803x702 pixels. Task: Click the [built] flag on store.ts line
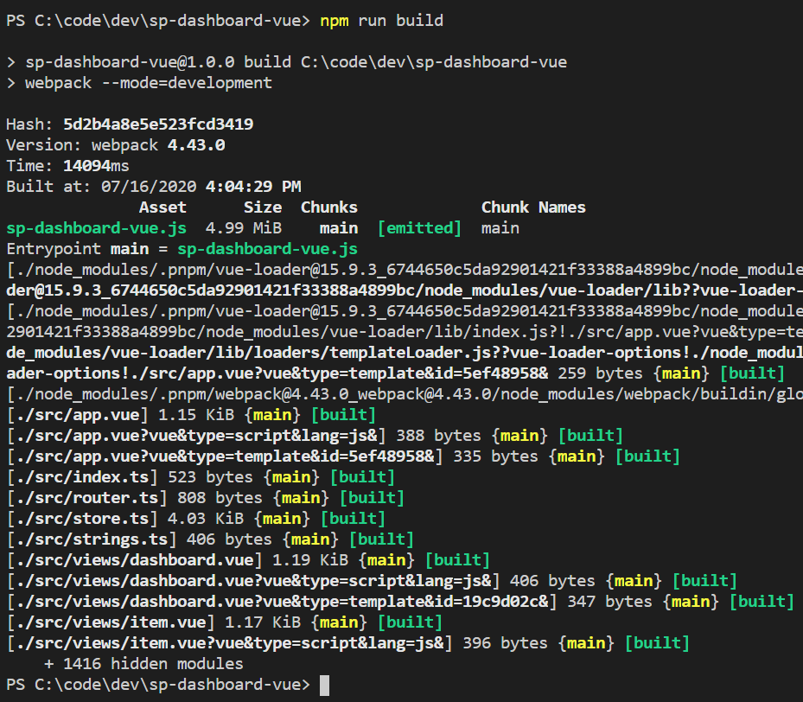click(x=353, y=519)
